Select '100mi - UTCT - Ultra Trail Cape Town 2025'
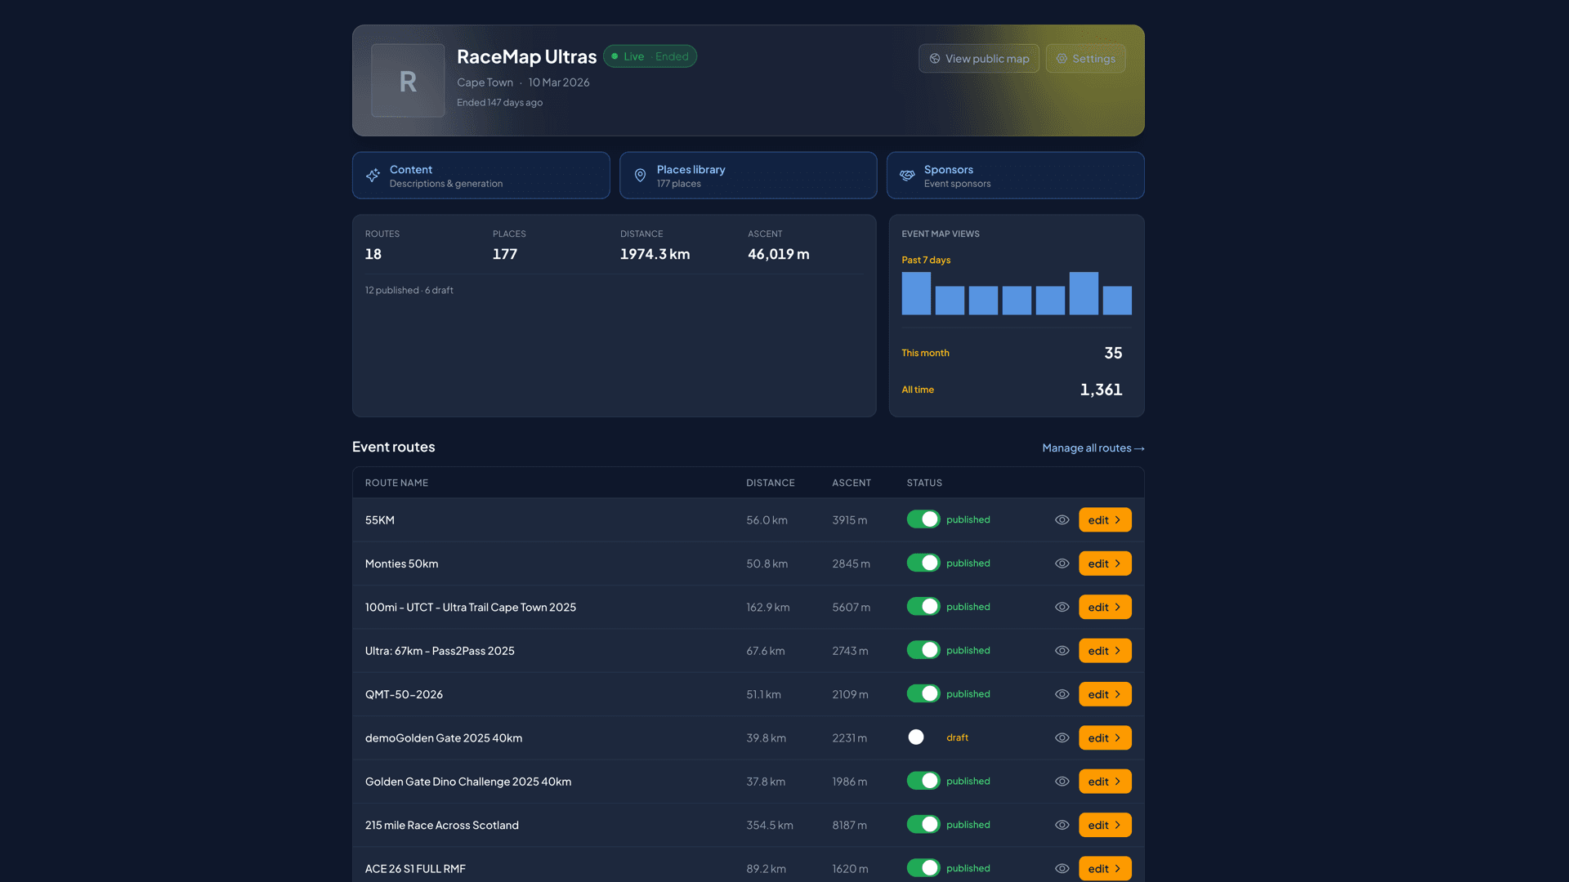Viewport: 1569px width, 882px height. pos(471,608)
